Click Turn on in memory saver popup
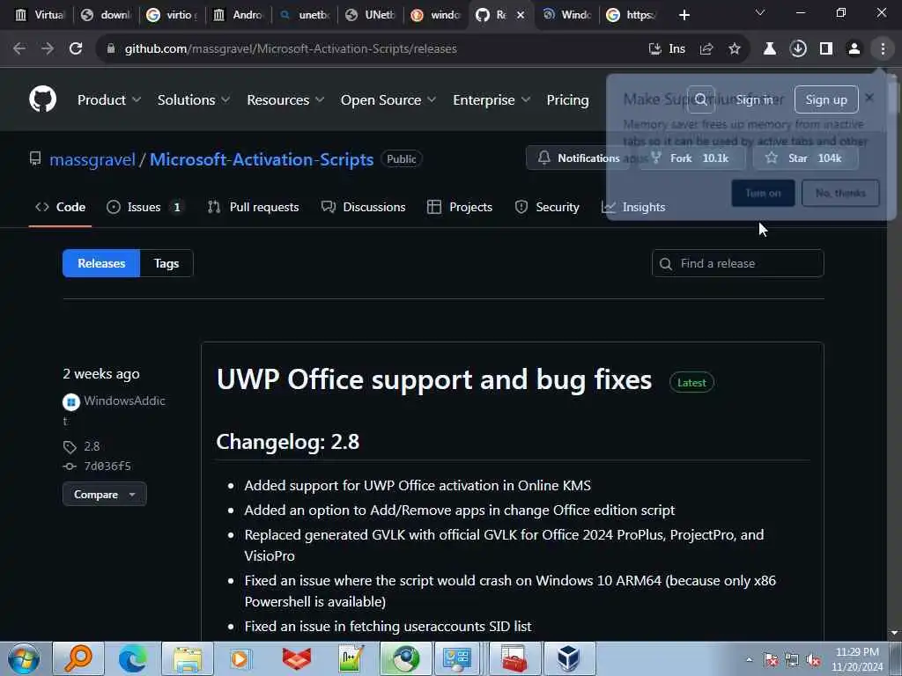902x676 pixels. tap(763, 193)
